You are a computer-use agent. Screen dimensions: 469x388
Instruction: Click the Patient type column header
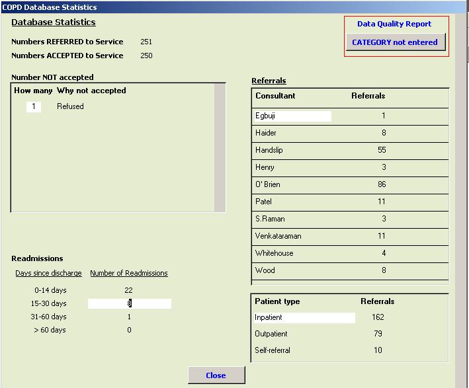click(277, 301)
